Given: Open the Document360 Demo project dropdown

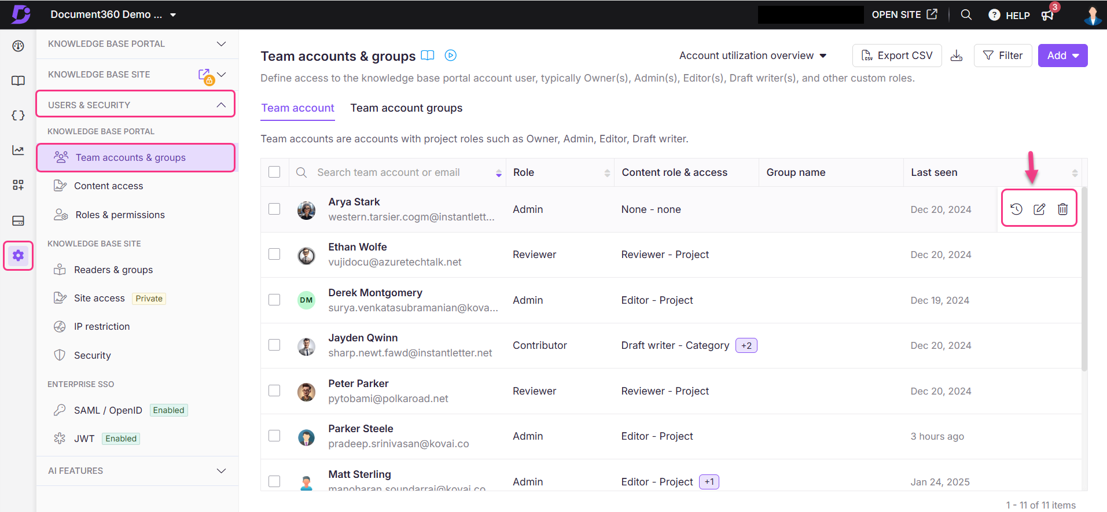Looking at the screenshot, I should pyautogui.click(x=113, y=14).
